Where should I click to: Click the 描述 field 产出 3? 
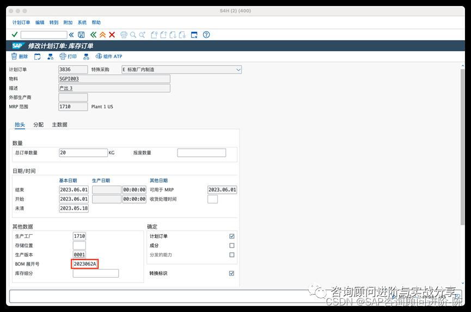(114, 88)
